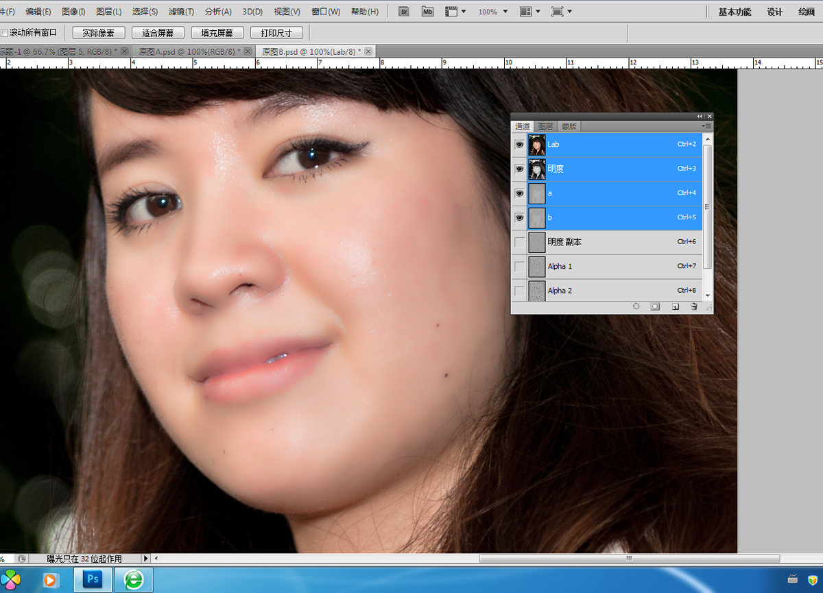Show the Alpha 1 channel visibility
The height and width of the screenshot is (593, 823).
click(x=519, y=266)
